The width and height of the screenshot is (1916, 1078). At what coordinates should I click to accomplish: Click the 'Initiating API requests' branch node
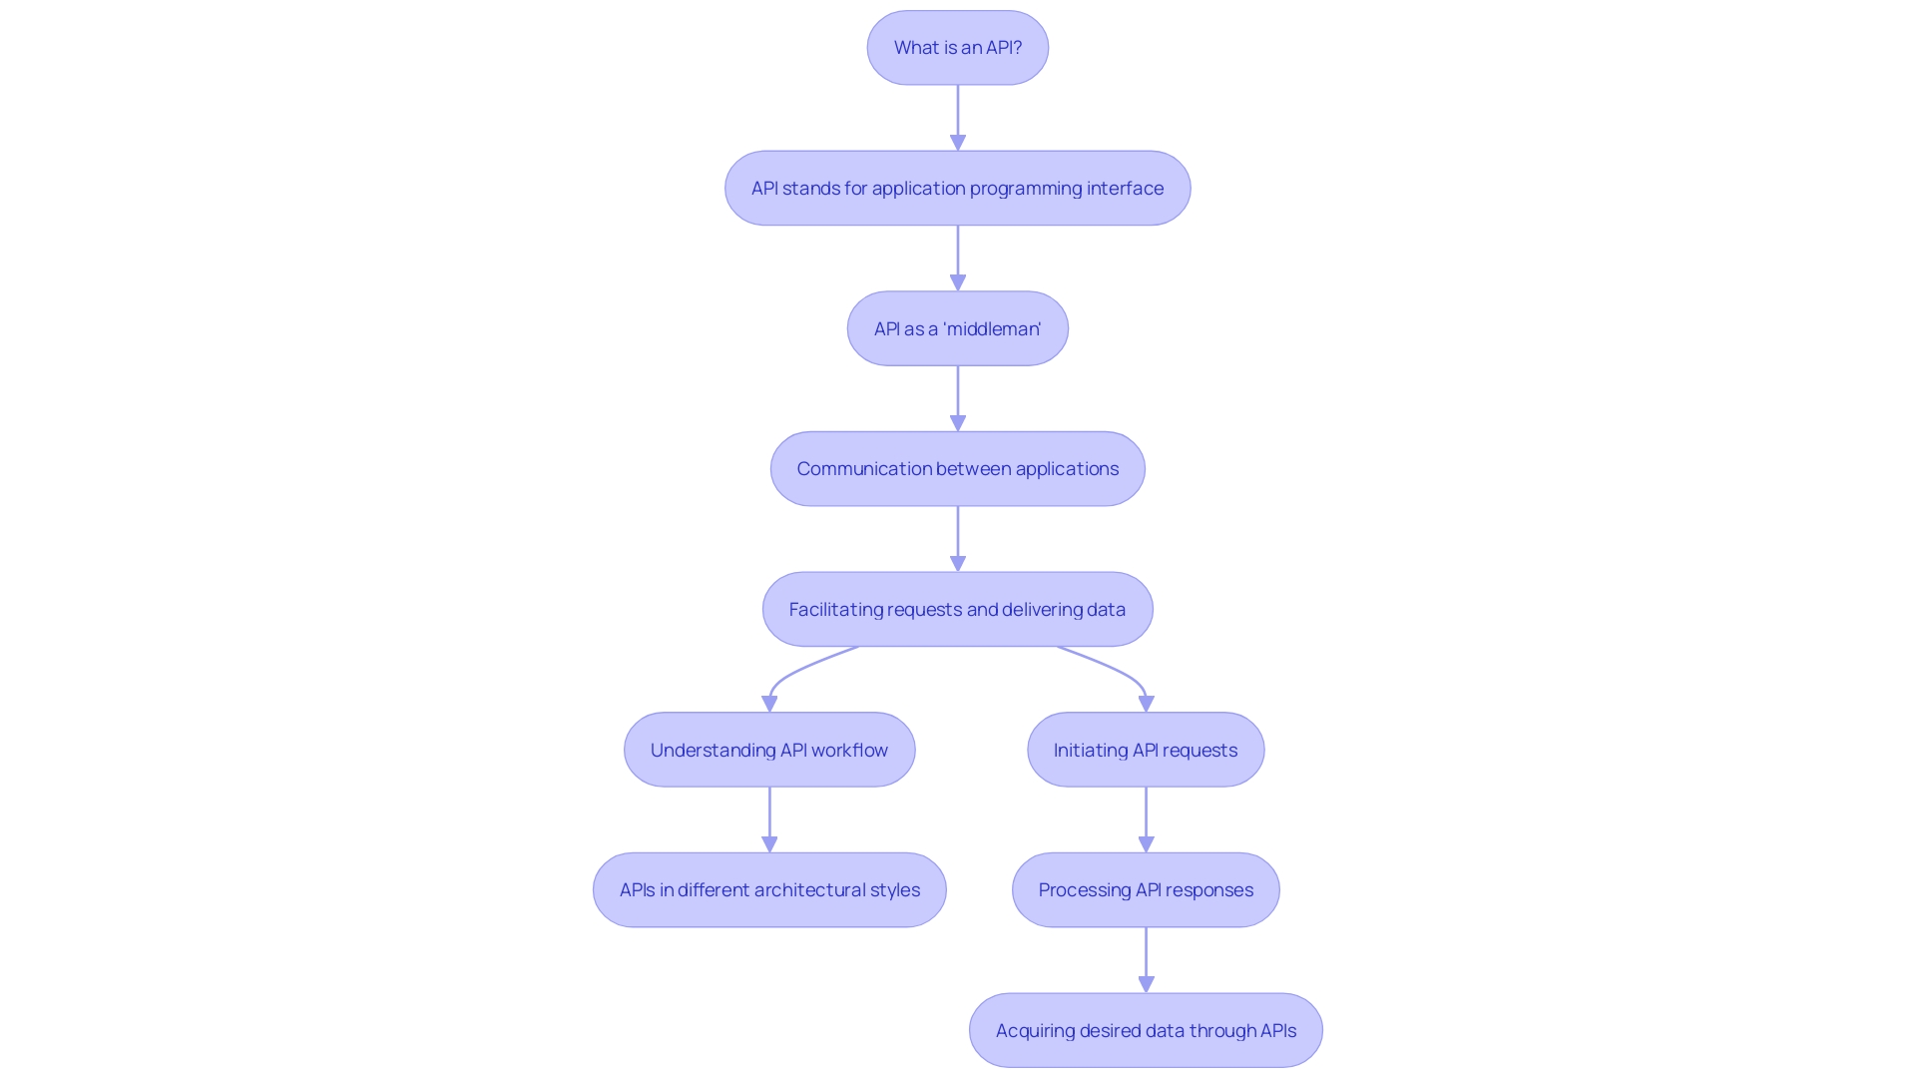point(1145,749)
